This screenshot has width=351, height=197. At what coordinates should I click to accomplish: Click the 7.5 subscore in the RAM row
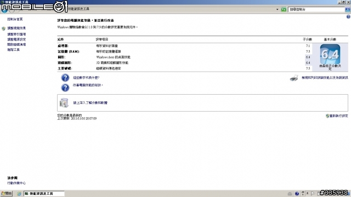[308, 51]
